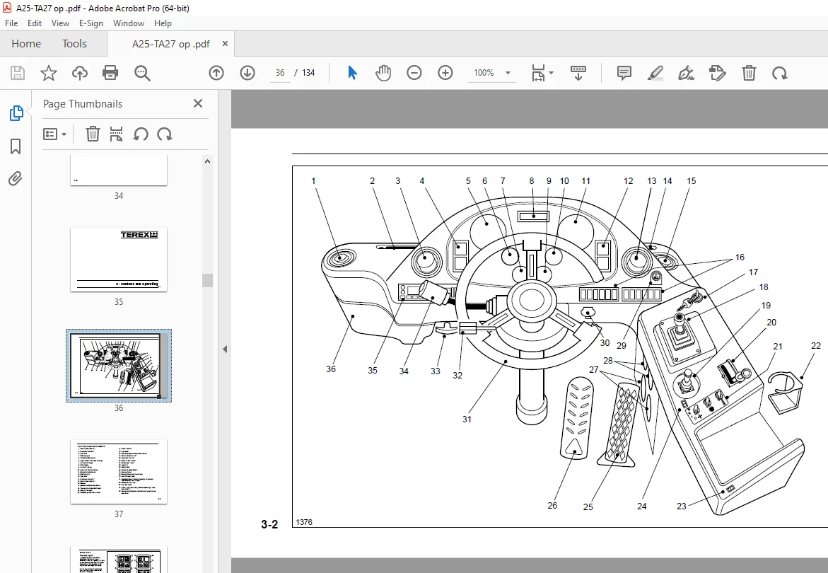
Task: Delete selected thumbnail with panel trash icon
Action: (x=93, y=134)
